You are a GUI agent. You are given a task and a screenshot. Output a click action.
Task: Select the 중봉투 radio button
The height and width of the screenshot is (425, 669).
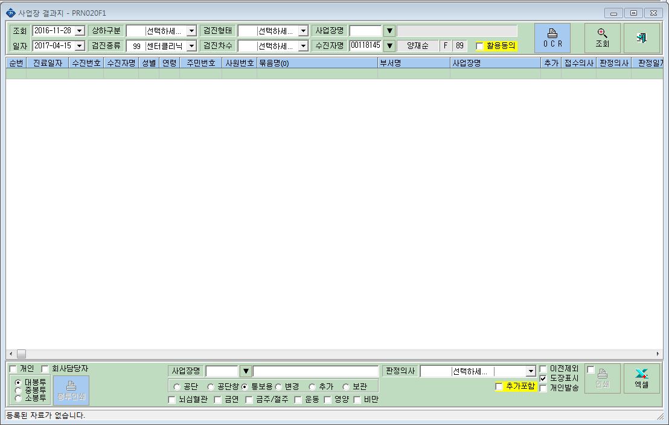(x=18, y=390)
